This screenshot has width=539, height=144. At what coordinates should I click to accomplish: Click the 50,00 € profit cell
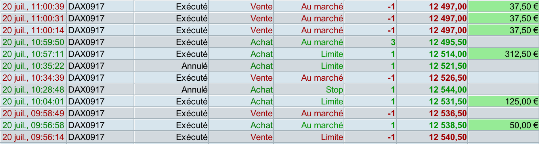(x=503, y=125)
